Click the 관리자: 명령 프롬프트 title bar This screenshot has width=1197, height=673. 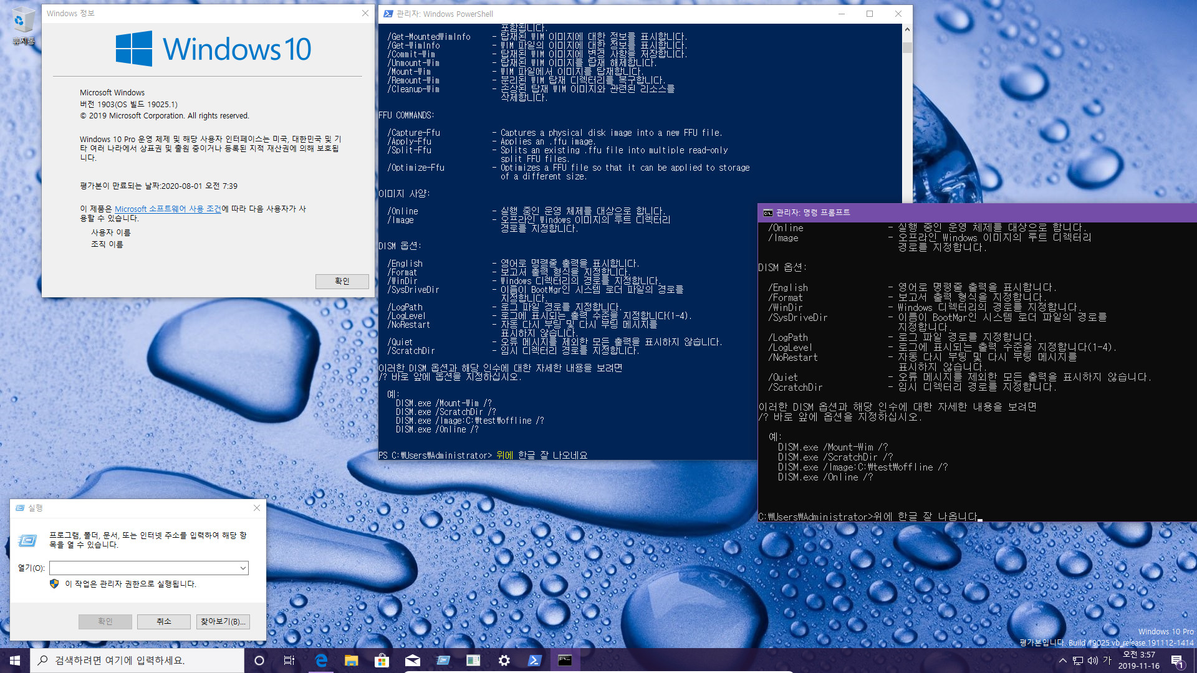[977, 212]
